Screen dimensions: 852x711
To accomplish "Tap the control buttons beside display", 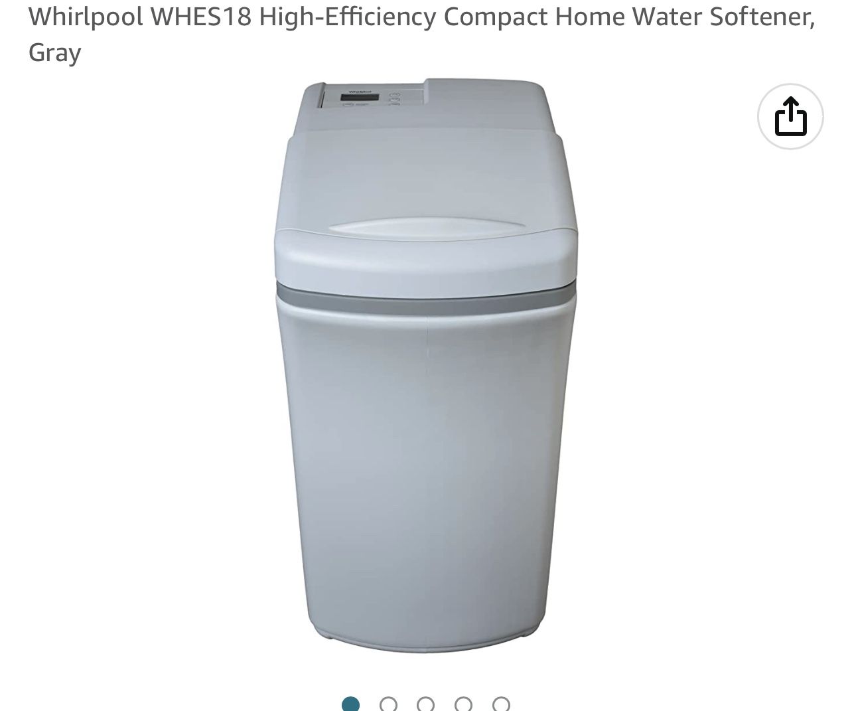I will point(394,98).
